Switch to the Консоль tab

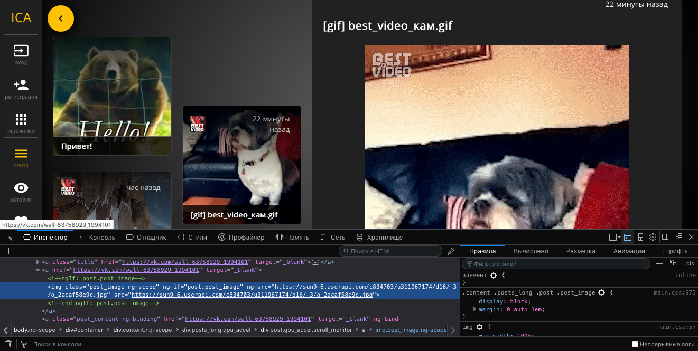(97, 238)
